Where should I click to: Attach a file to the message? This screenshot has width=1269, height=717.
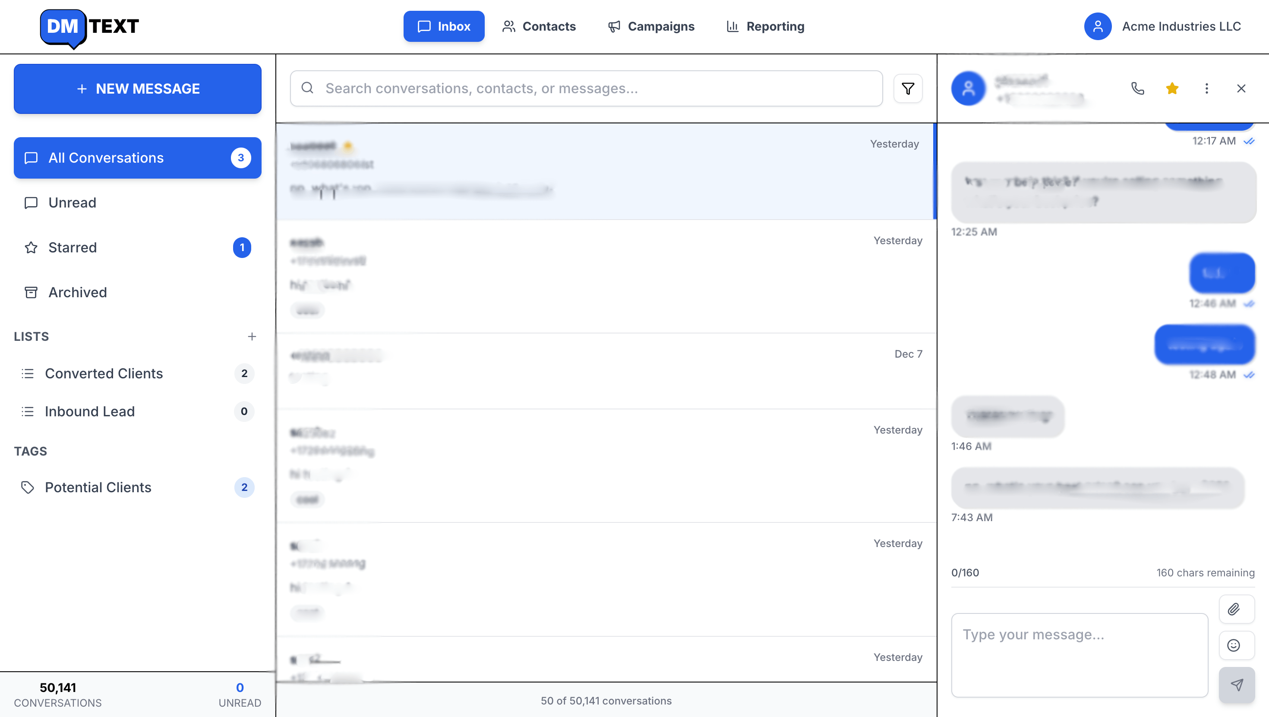click(x=1234, y=609)
